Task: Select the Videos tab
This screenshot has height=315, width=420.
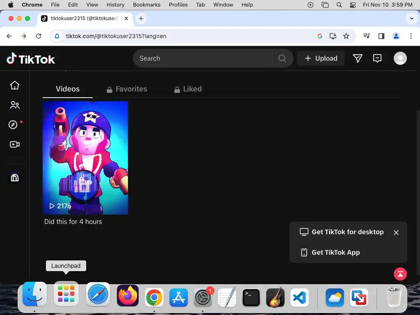Action: pyautogui.click(x=68, y=89)
